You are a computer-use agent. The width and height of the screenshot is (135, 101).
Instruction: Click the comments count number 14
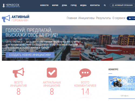tap(85, 92)
